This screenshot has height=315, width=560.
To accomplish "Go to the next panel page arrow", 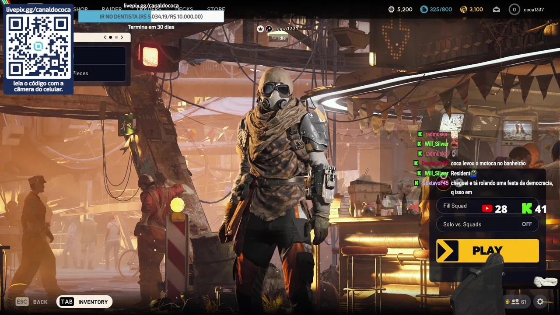I will tap(122, 37).
